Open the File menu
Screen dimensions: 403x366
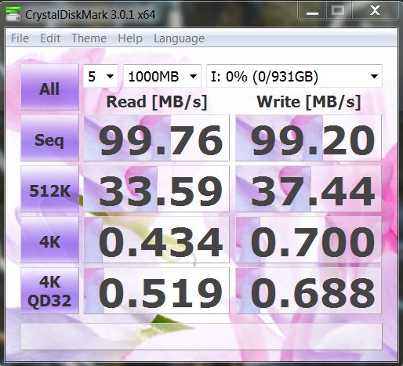[20, 38]
